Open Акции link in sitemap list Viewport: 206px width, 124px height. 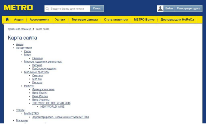pyautogui.click(x=20, y=44)
